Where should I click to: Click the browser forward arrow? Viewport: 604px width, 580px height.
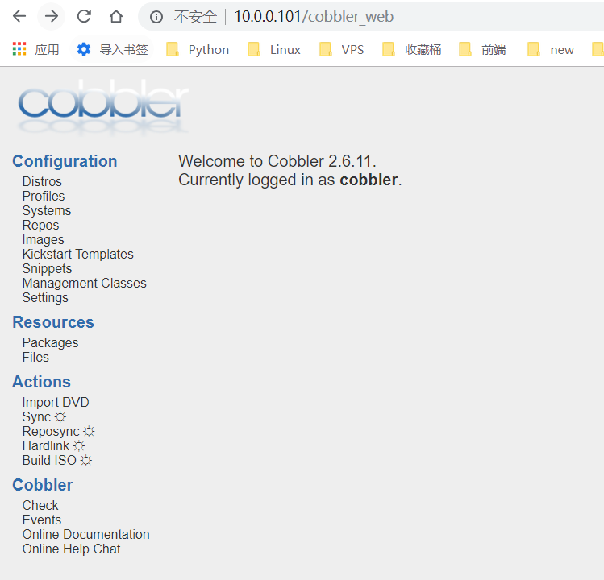[x=52, y=16]
